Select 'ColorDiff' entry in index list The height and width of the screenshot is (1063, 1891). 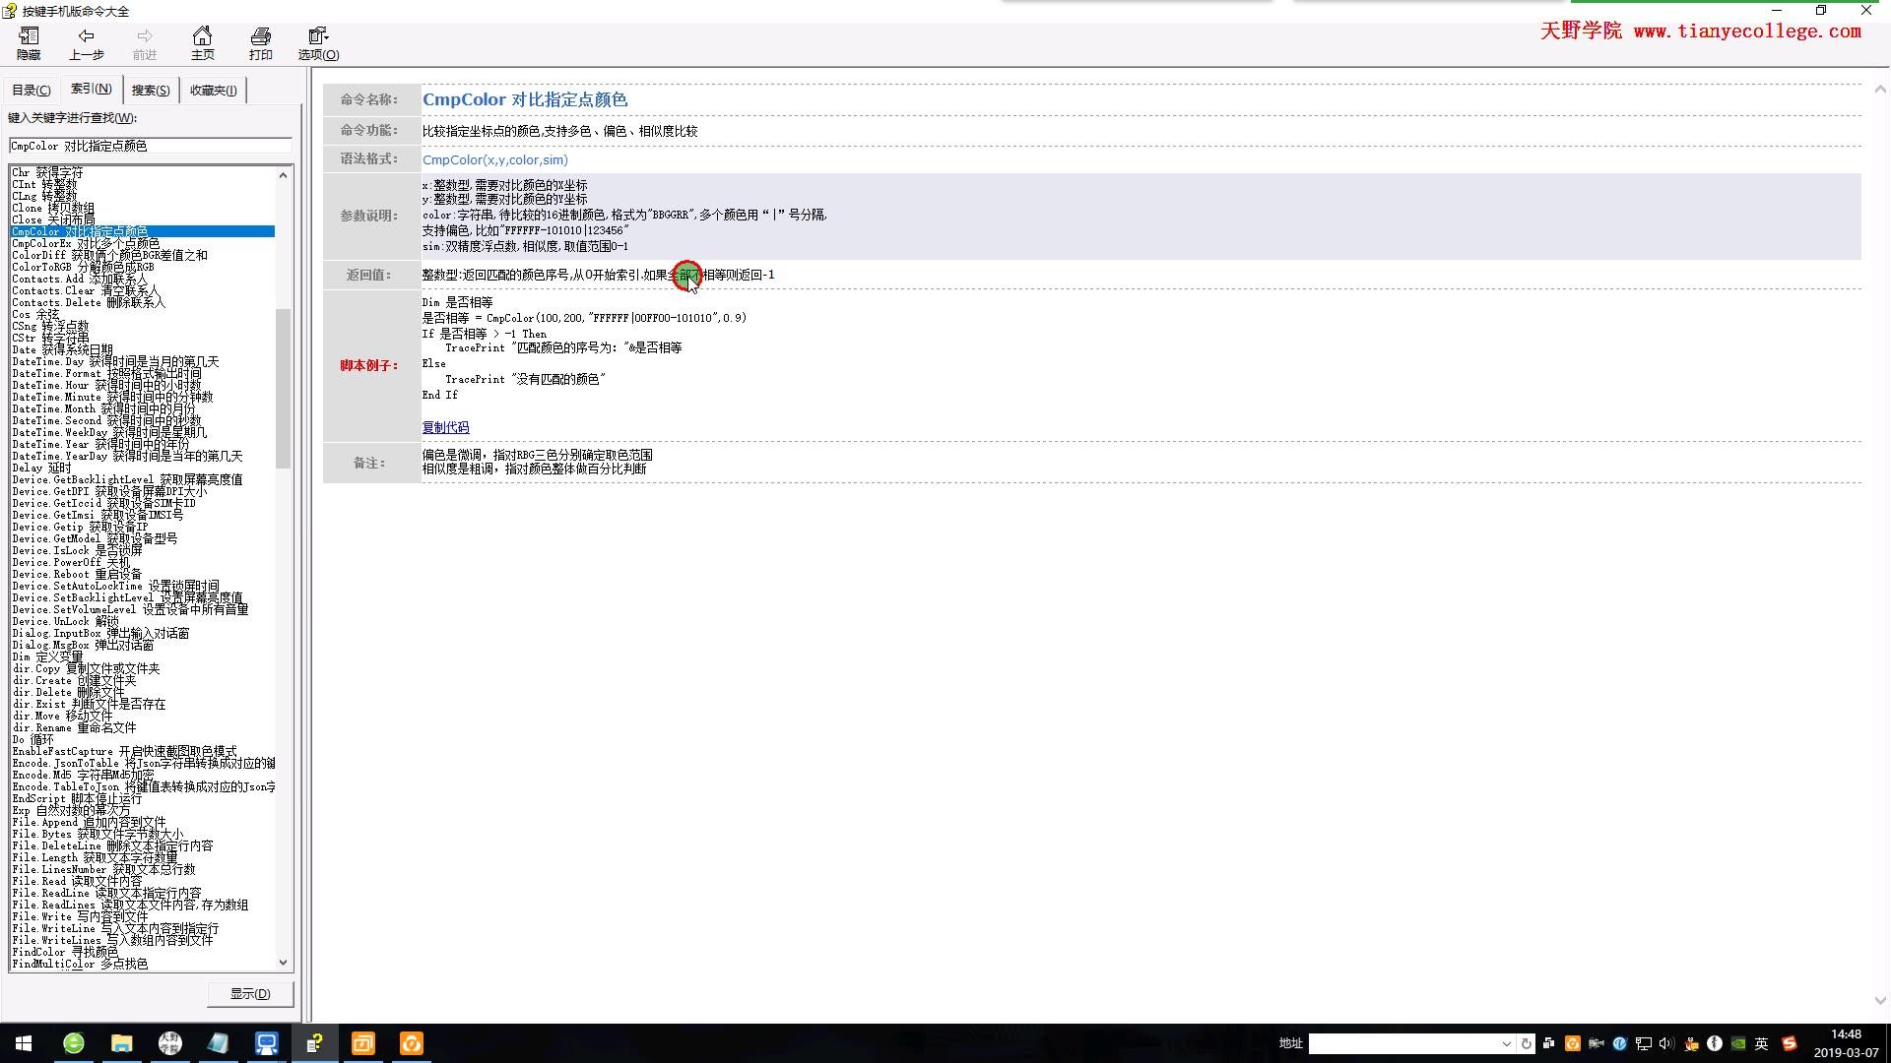click(109, 255)
